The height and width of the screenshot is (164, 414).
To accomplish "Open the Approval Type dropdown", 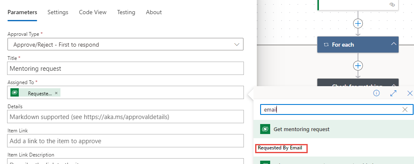I will (125, 45).
